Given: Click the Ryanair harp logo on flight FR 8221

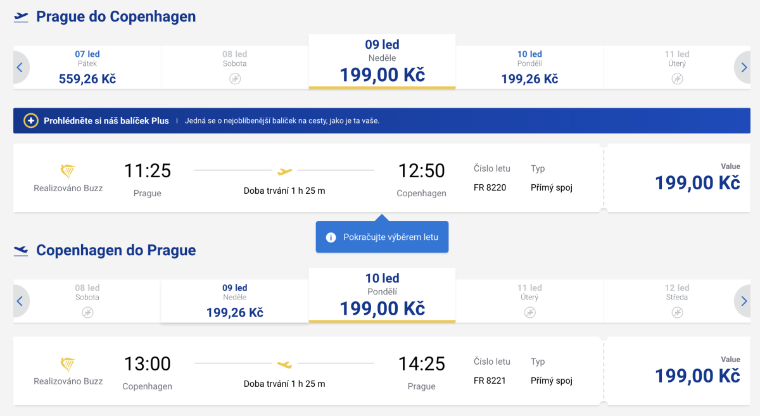Looking at the screenshot, I should click(x=68, y=365).
